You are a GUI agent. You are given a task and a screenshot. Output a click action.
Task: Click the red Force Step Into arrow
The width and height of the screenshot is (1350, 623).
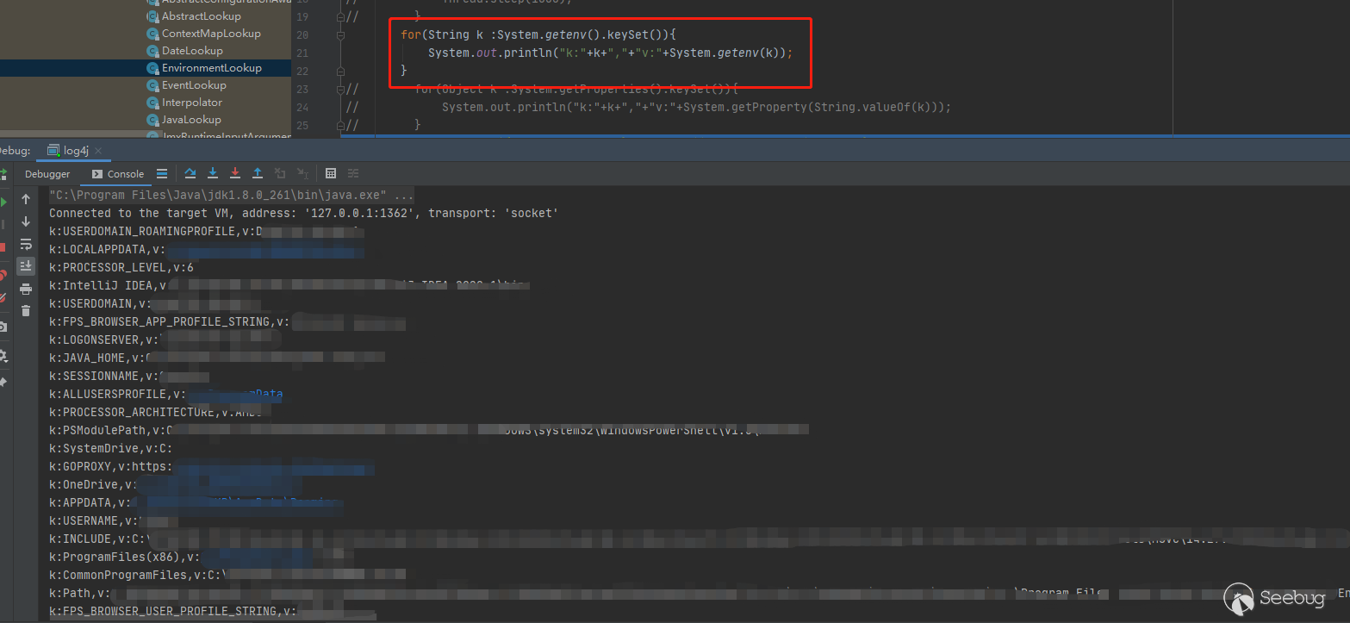coord(235,173)
